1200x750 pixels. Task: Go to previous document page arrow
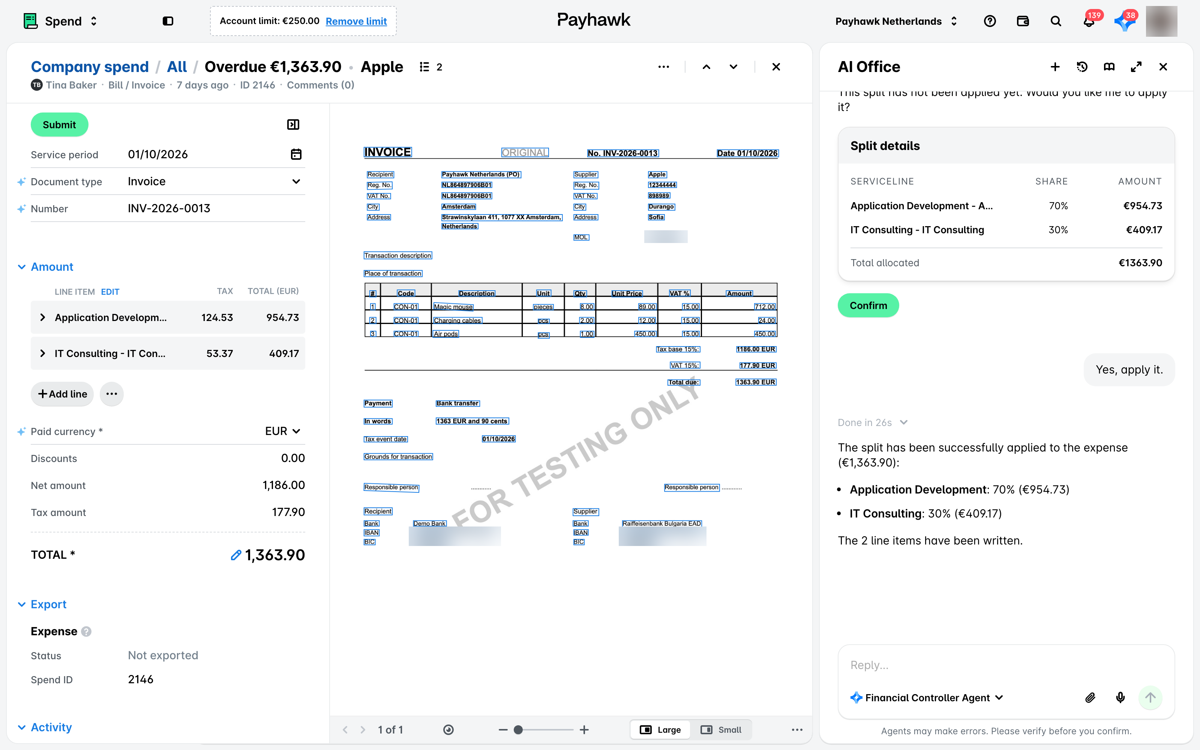(x=345, y=730)
